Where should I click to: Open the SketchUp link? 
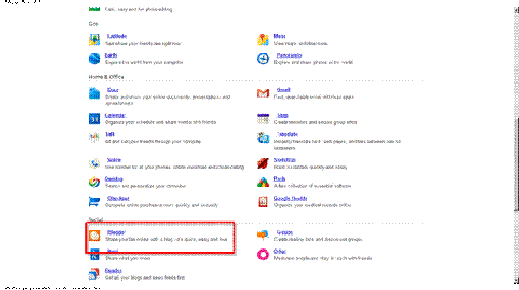285,160
